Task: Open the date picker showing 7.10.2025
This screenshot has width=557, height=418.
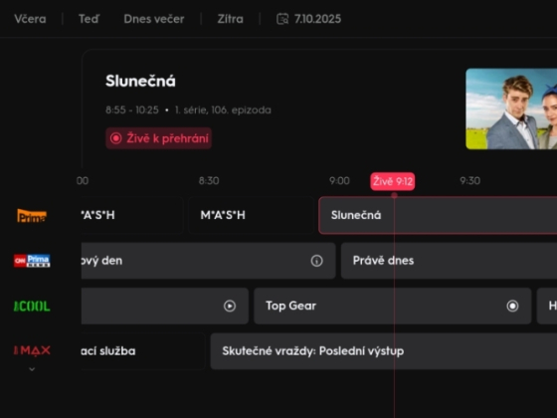Action: [x=308, y=19]
